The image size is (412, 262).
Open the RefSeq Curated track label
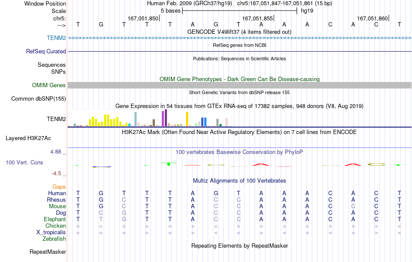46,52
